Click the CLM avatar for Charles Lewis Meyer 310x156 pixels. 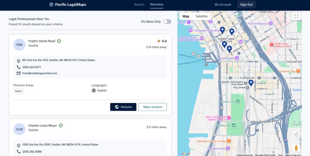(19, 129)
